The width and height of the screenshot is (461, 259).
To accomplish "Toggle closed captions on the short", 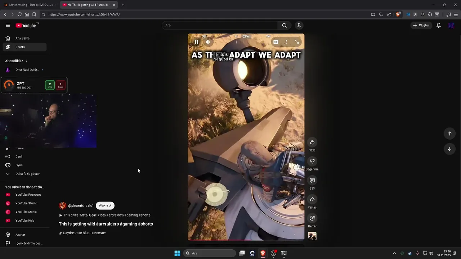I will point(276,42).
